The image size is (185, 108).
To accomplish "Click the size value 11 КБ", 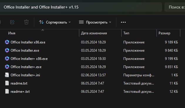I will (174, 83).
